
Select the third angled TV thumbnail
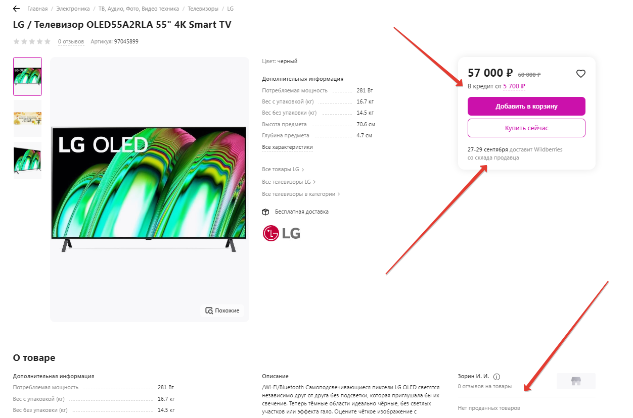[28, 161]
